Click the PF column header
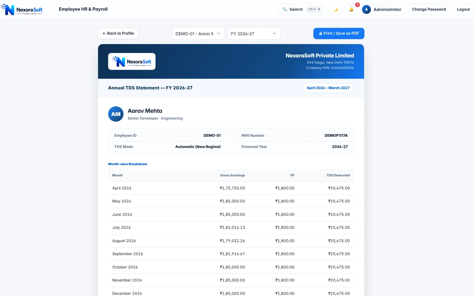 [x=292, y=175]
